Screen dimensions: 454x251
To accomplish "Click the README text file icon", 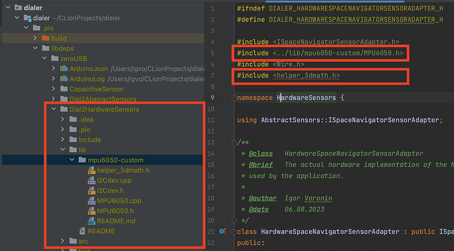I will [82, 231].
